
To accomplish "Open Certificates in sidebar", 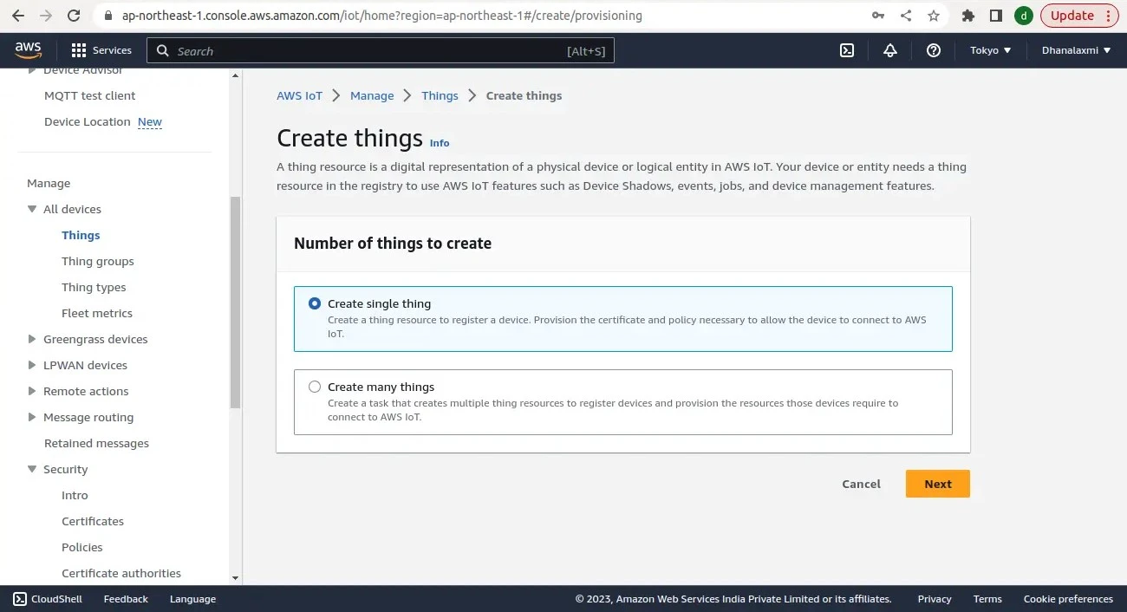I will [x=93, y=521].
